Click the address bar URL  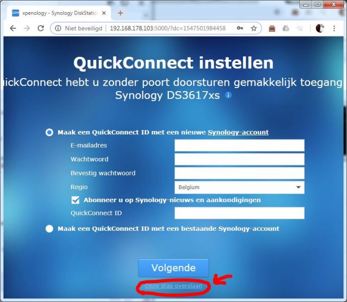point(168,28)
